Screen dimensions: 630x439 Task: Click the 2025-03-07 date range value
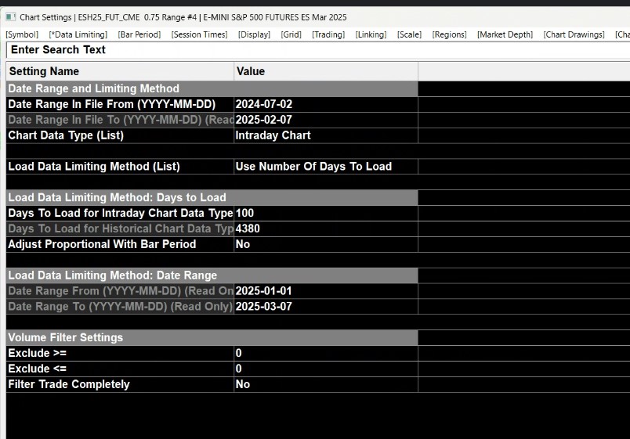326,307
